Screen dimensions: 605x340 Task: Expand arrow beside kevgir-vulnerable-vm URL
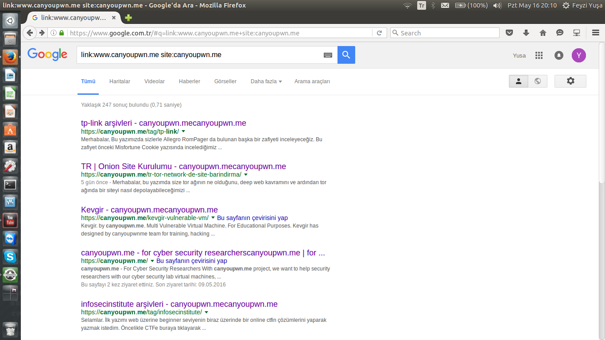click(x=213, y=218)
